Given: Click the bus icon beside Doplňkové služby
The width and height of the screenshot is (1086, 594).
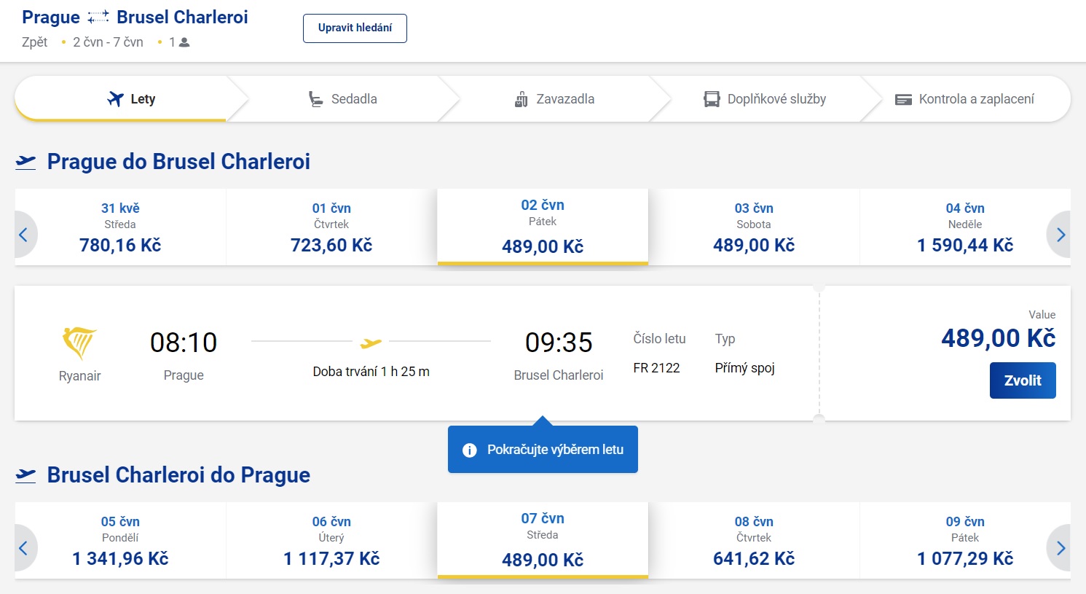Looking at the screenshot, I should pyautogui.click(x=712, y=99).
